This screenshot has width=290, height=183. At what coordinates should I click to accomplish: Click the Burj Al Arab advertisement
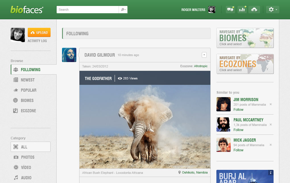(x=245, y=176)
